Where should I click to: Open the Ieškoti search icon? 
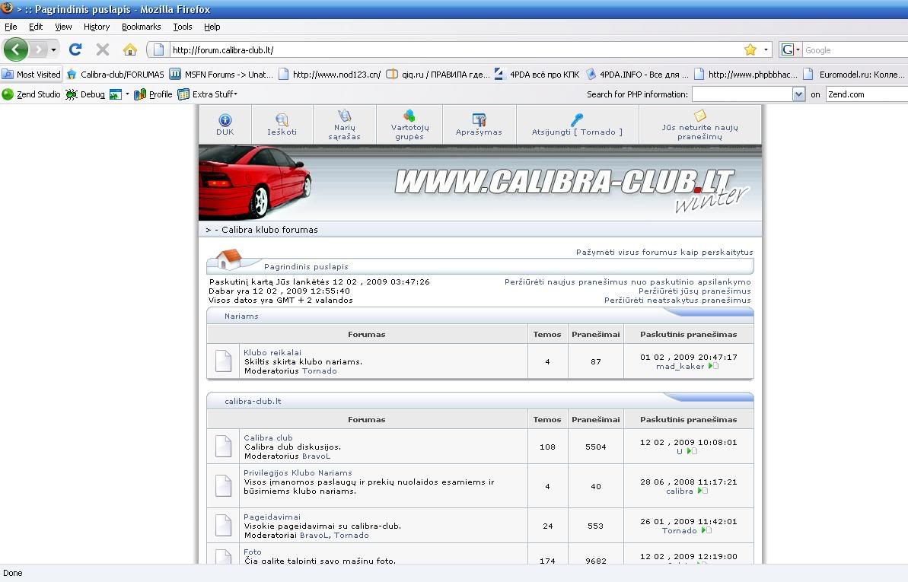[282, 120]
